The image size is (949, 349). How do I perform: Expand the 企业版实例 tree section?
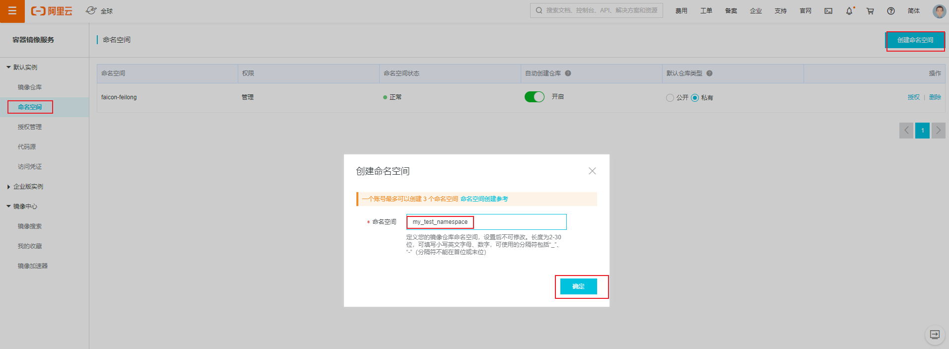coord(8,187)
